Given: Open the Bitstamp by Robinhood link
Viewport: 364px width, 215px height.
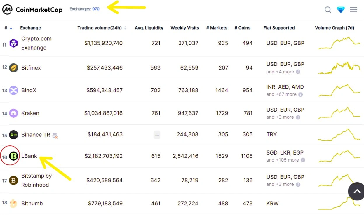Looking at the screenshot, I should [x=36, y=181].
